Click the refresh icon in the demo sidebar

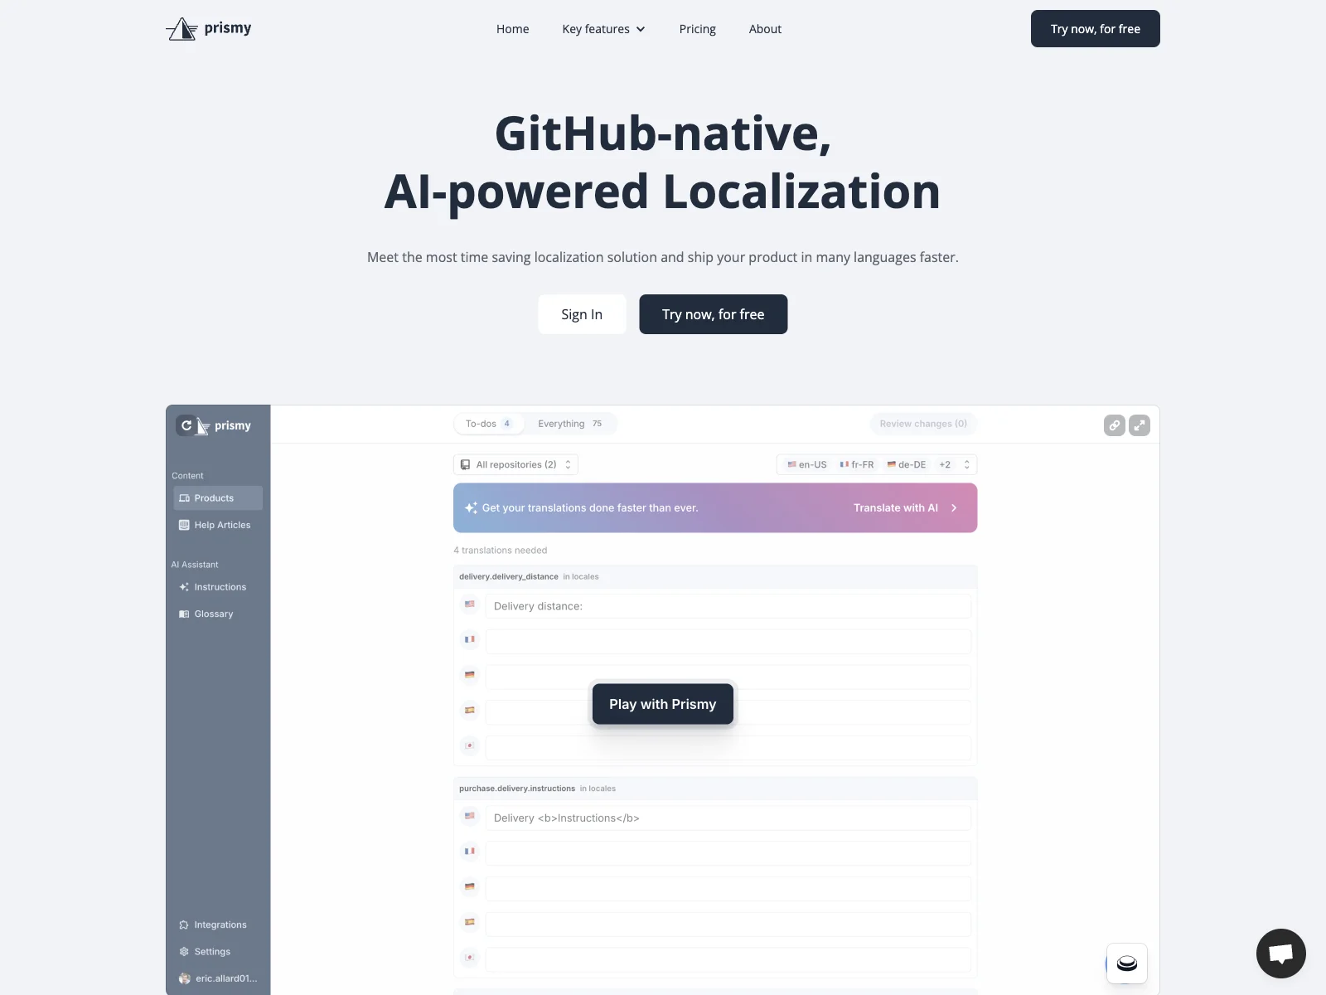click(186, 425)
